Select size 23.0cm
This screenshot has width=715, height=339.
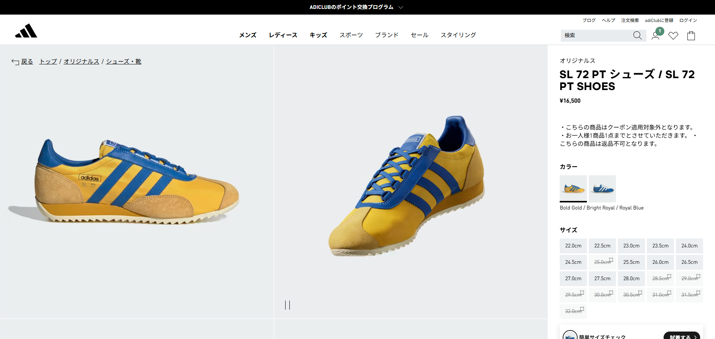(631, 246)
